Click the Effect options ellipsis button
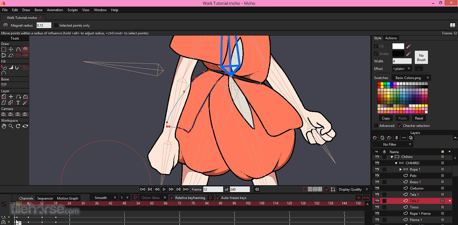This screenshot has width=458, height=225. pos(419,69)
